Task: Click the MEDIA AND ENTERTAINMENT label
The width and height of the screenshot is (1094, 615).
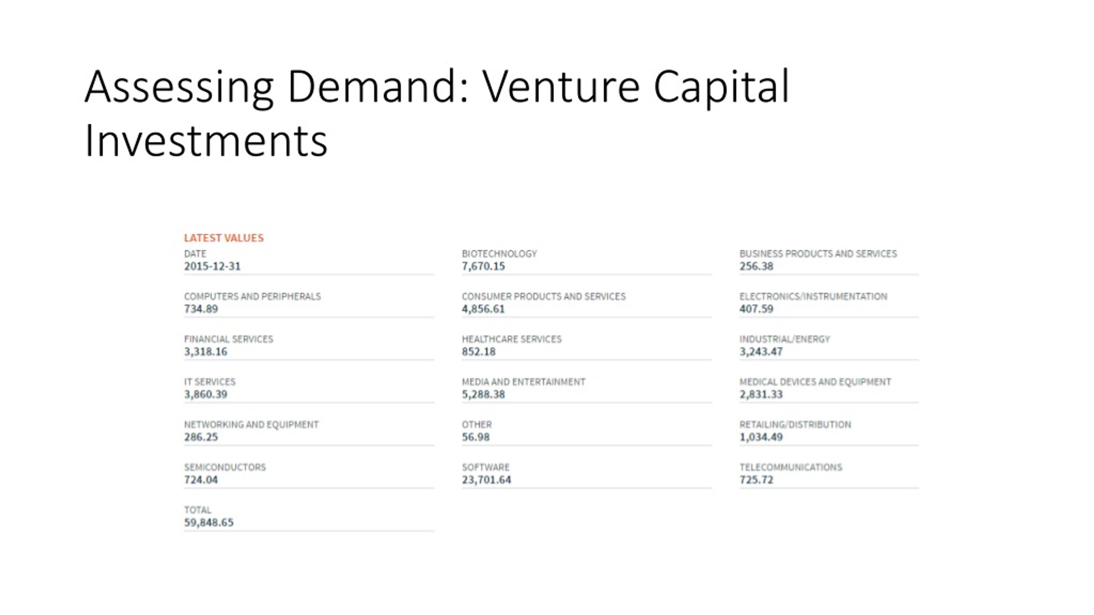Action: [523, 382]
